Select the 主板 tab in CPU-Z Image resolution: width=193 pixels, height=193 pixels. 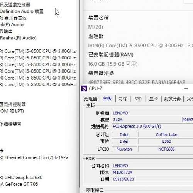(x=107, y=98)
